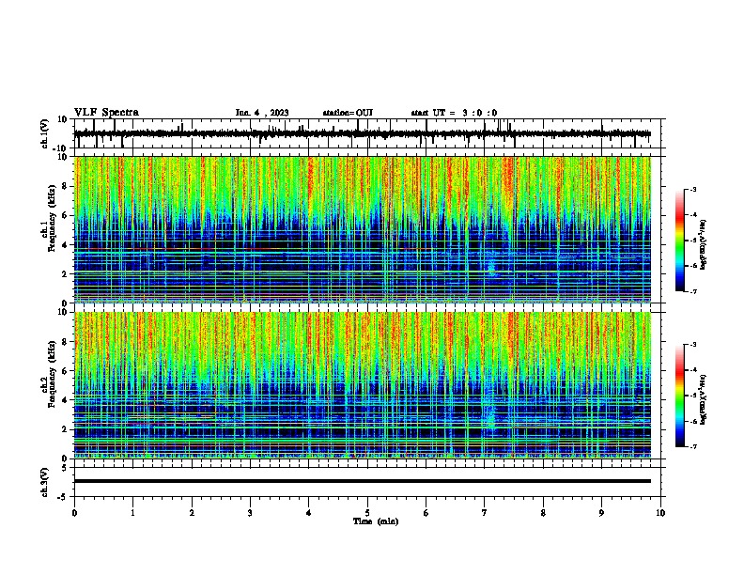The height and width of the screenshot is (575, 744).
Task: Click the ch.2 colorbar "log(PSD)" label
Action: pyautogui.click(x=703, y=399)
